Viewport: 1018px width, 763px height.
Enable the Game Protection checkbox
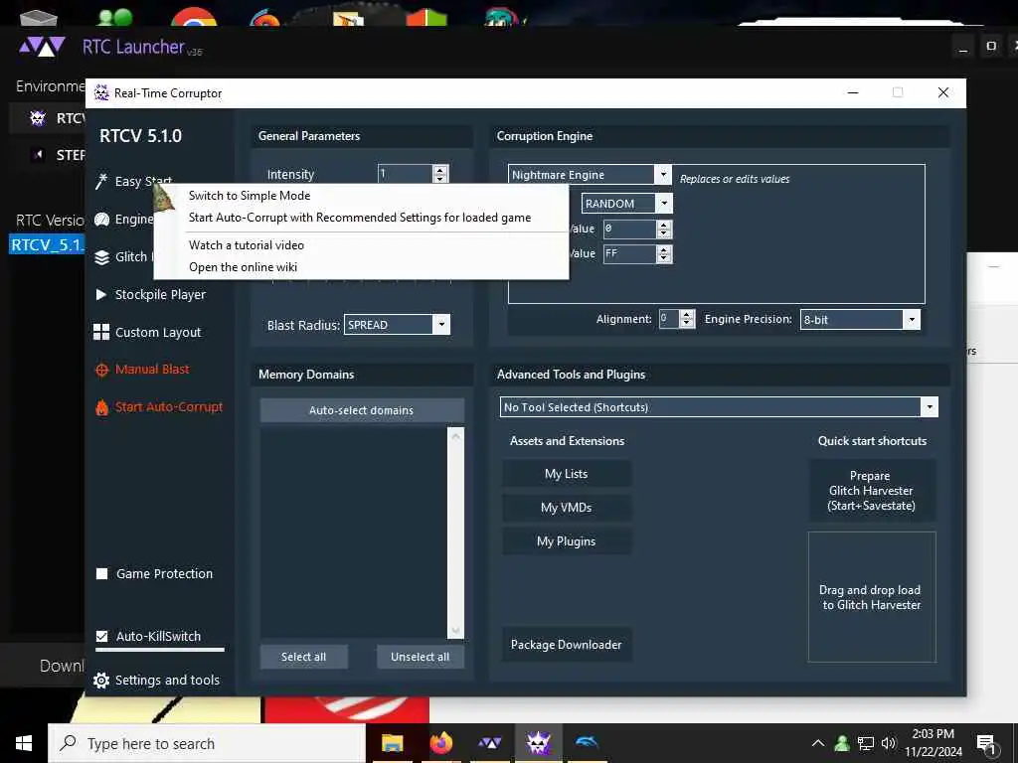(102, 573)
